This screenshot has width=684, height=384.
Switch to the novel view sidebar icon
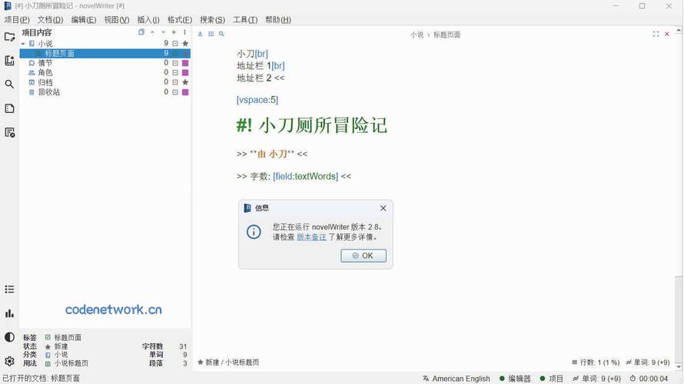pyautogui.click(x=9, y=61)
